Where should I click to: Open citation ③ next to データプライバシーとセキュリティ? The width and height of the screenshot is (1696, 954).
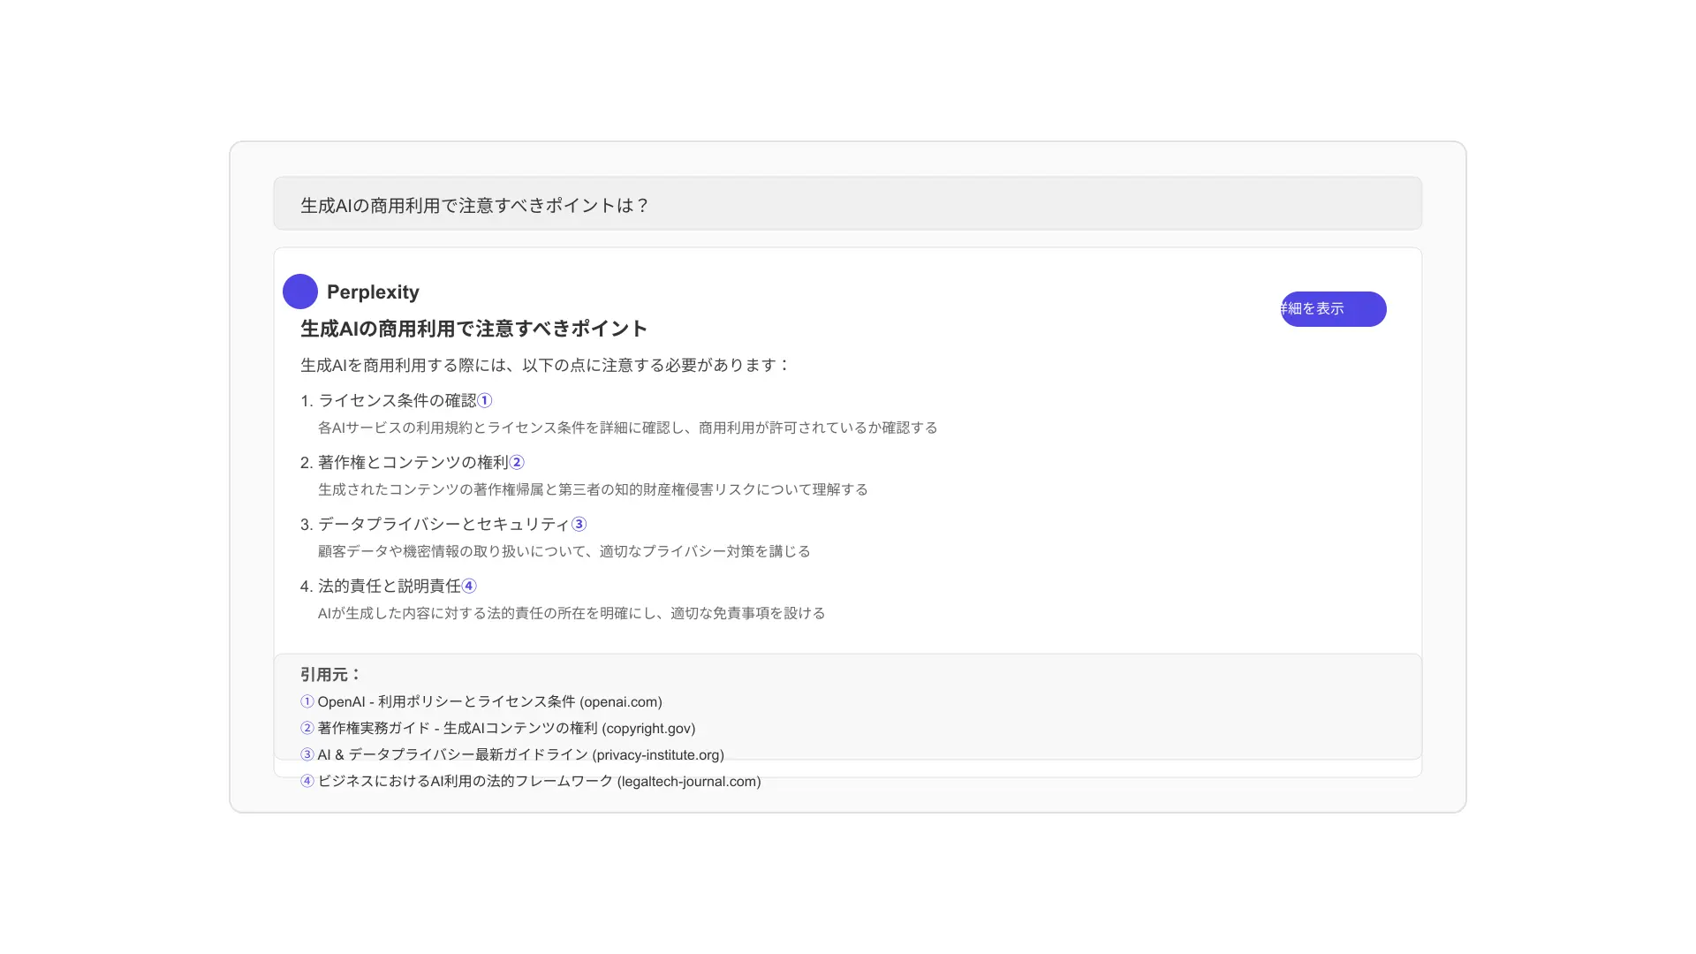579,525
